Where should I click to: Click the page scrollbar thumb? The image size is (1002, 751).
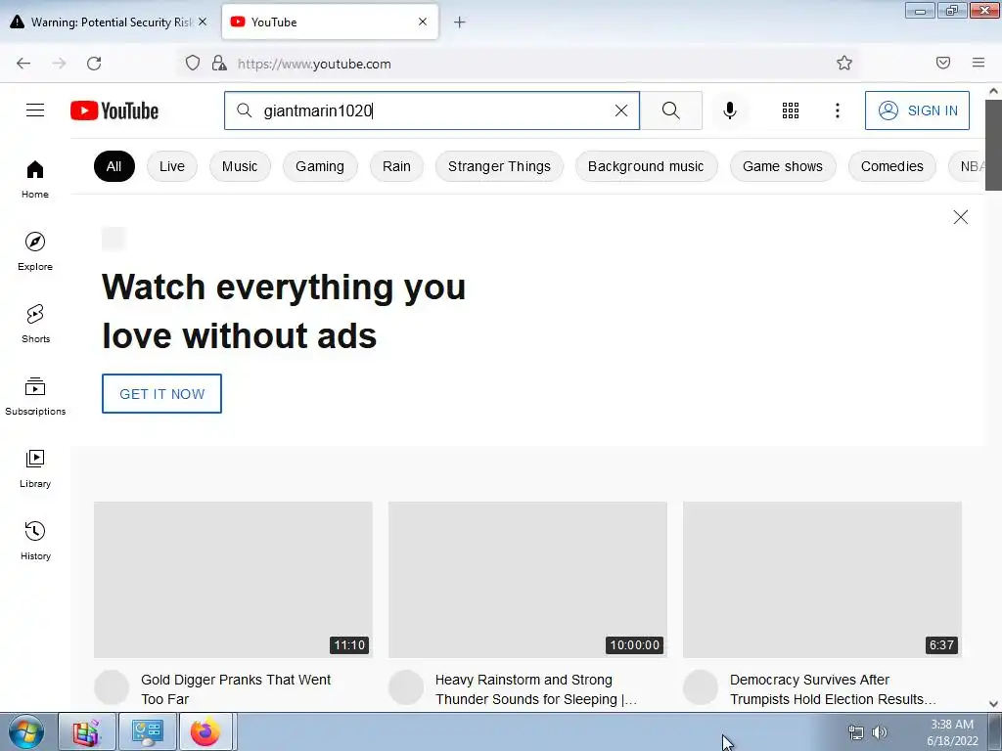[993, 145]
